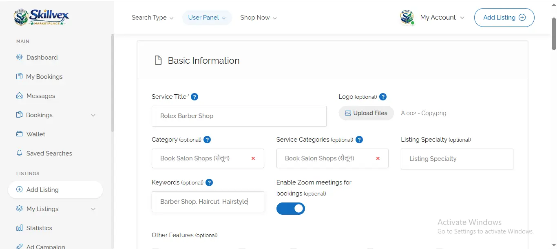Go to Dashboard in the sidebar

pos(42,58)
